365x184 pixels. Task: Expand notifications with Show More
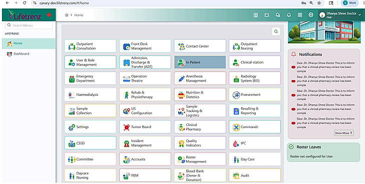click(344, 133)
